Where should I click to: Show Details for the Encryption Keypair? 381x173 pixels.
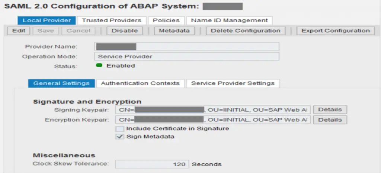click(x=330, y=120)
